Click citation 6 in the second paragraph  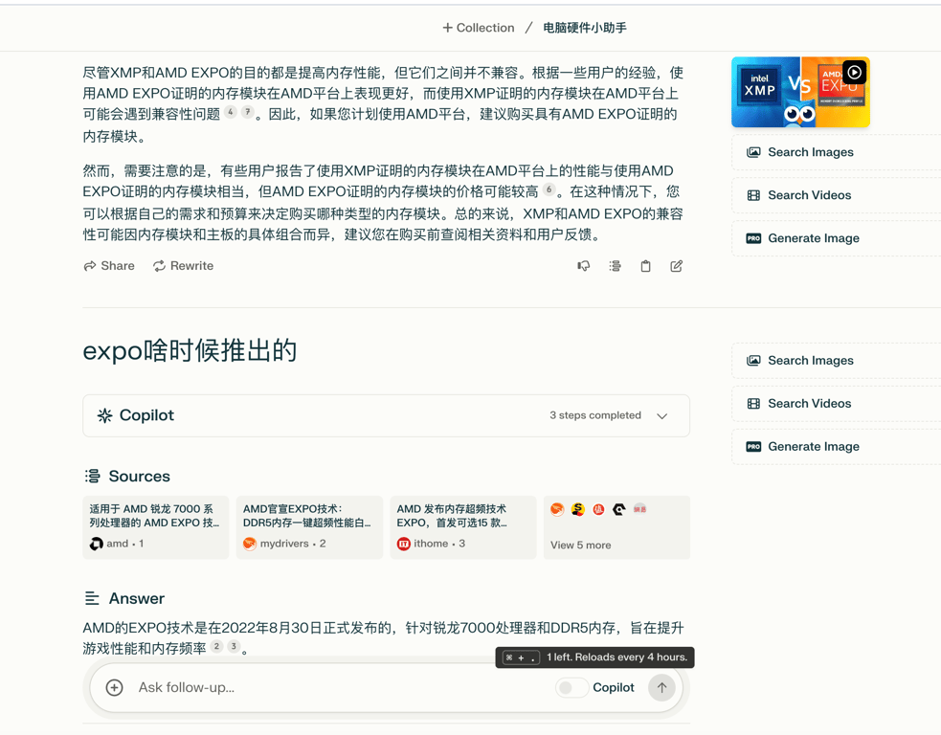point(549,189)
